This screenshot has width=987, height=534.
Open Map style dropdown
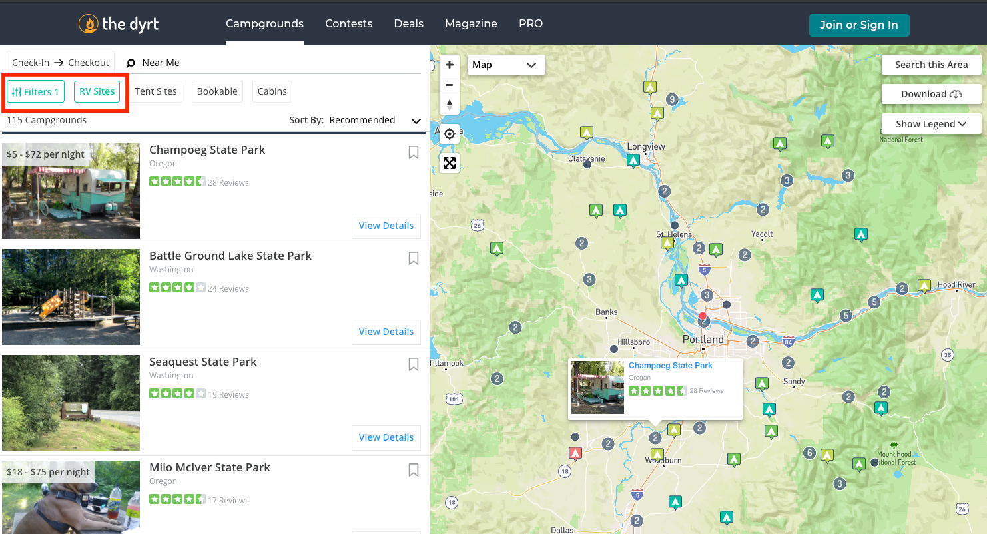coord(506,65)
